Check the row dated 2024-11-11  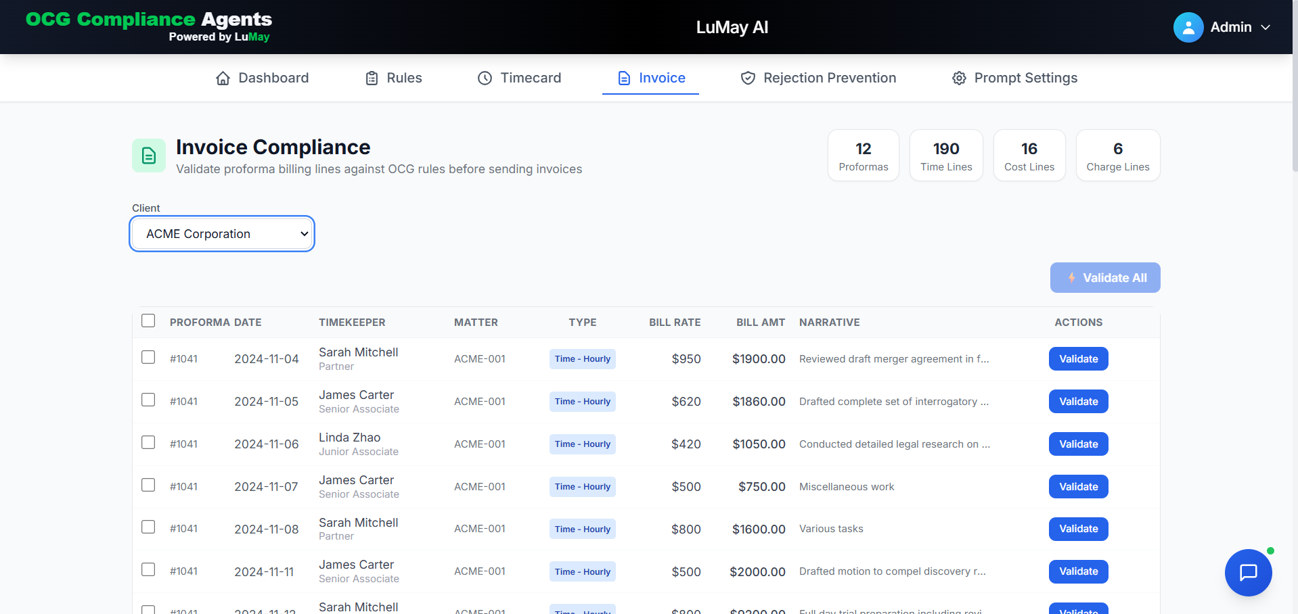click(x=148, y=569)
